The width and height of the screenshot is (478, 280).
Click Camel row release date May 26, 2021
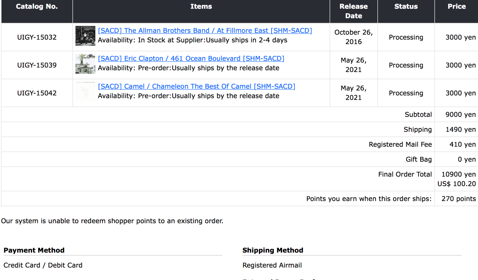coord(354,93)
